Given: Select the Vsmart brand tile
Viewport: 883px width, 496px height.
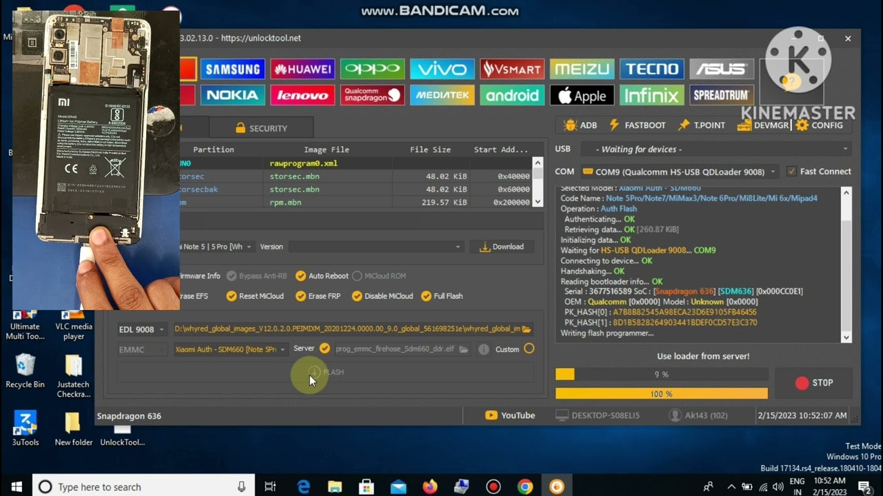Looking at the screenshot, I should pyautogui.click(x=512, y=69).
